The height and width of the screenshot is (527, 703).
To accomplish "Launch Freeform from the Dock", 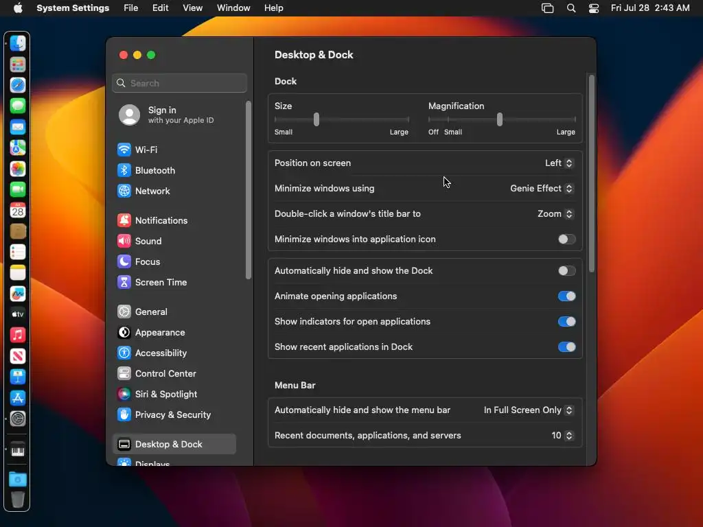I will click(x=18, y=294).
